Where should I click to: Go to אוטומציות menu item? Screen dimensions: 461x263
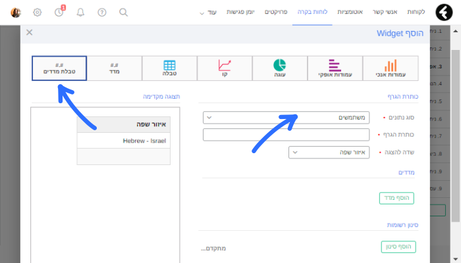click(x=350, y=12)
